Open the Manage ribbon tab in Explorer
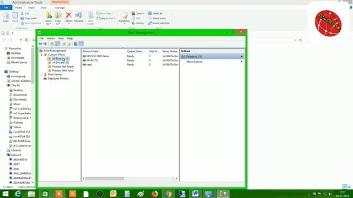This screenshot has height=198, width=353. coord(60,8)
